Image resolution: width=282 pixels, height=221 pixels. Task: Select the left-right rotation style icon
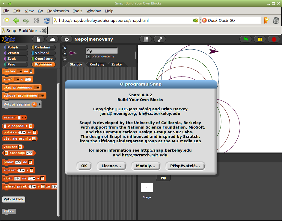pos(65,54)
